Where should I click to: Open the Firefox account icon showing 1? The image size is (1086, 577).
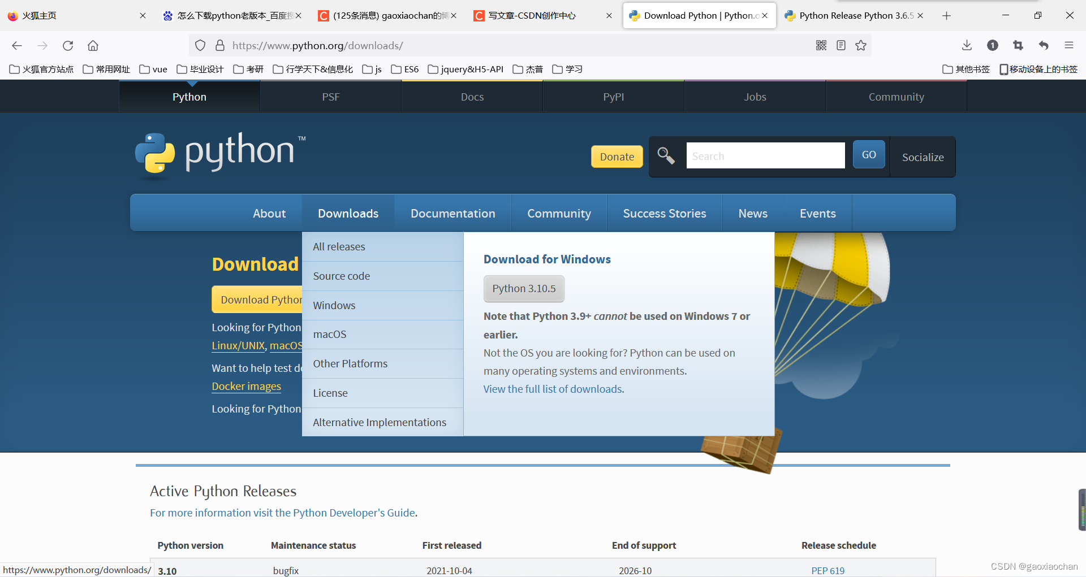coord(993,45)
